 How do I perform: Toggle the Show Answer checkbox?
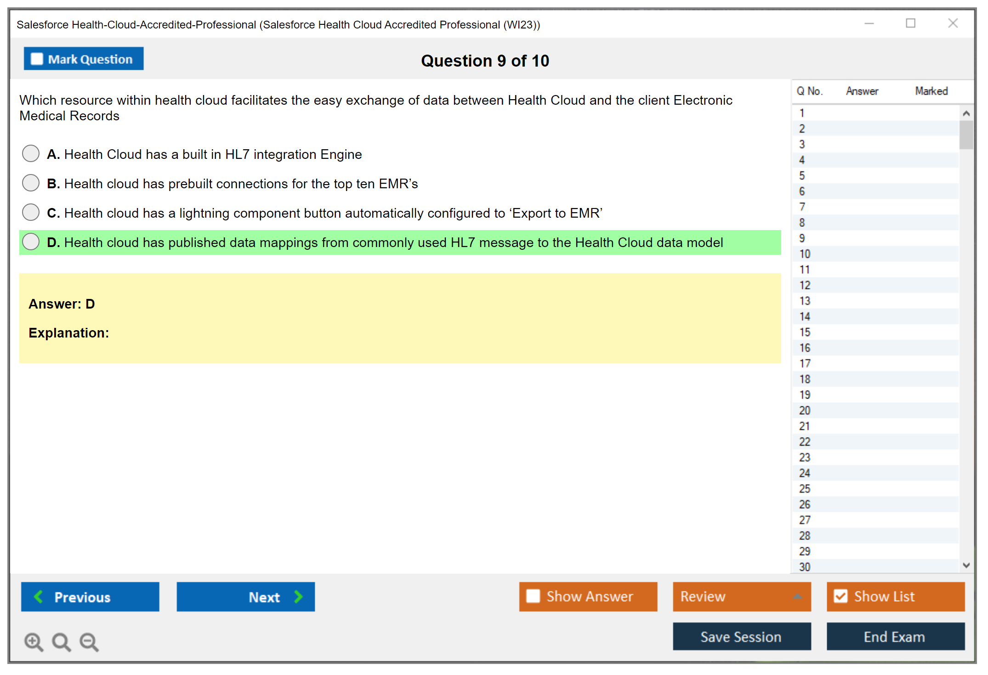point(533,596)
